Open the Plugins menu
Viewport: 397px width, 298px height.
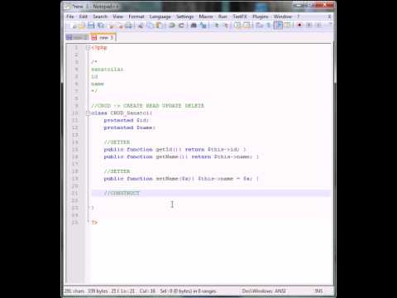point(261,17)
